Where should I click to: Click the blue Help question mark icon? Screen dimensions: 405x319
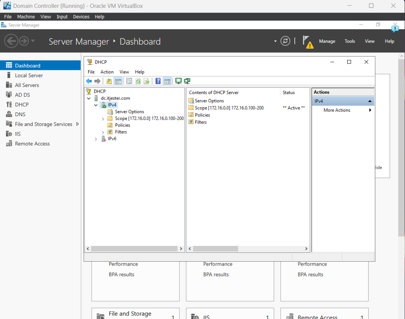(x=158, y=81)
